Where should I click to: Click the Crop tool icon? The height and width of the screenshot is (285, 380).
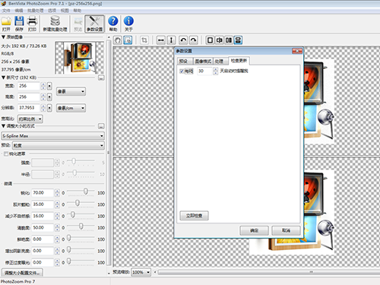[144, 40]
